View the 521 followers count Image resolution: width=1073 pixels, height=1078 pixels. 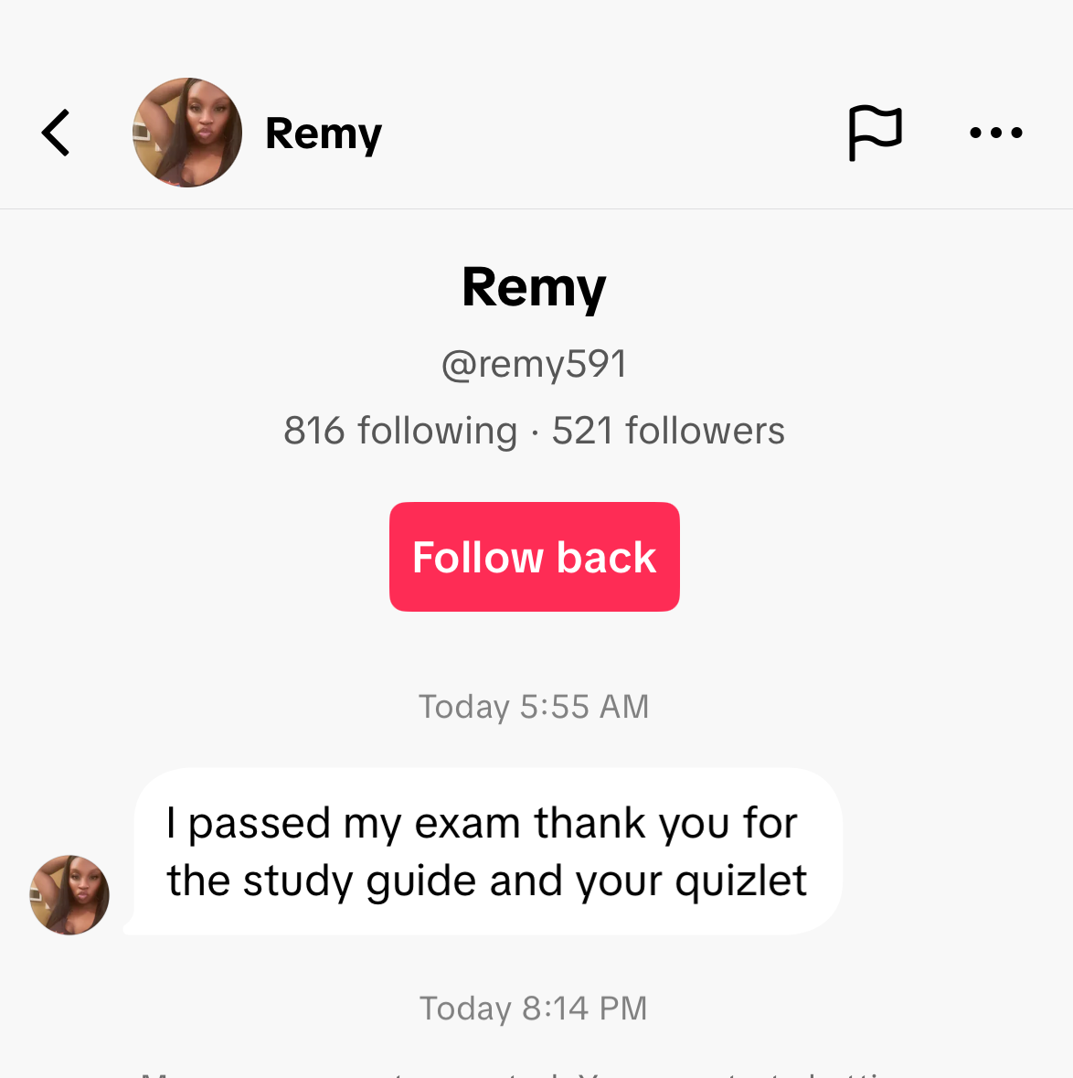coord(668,431)
